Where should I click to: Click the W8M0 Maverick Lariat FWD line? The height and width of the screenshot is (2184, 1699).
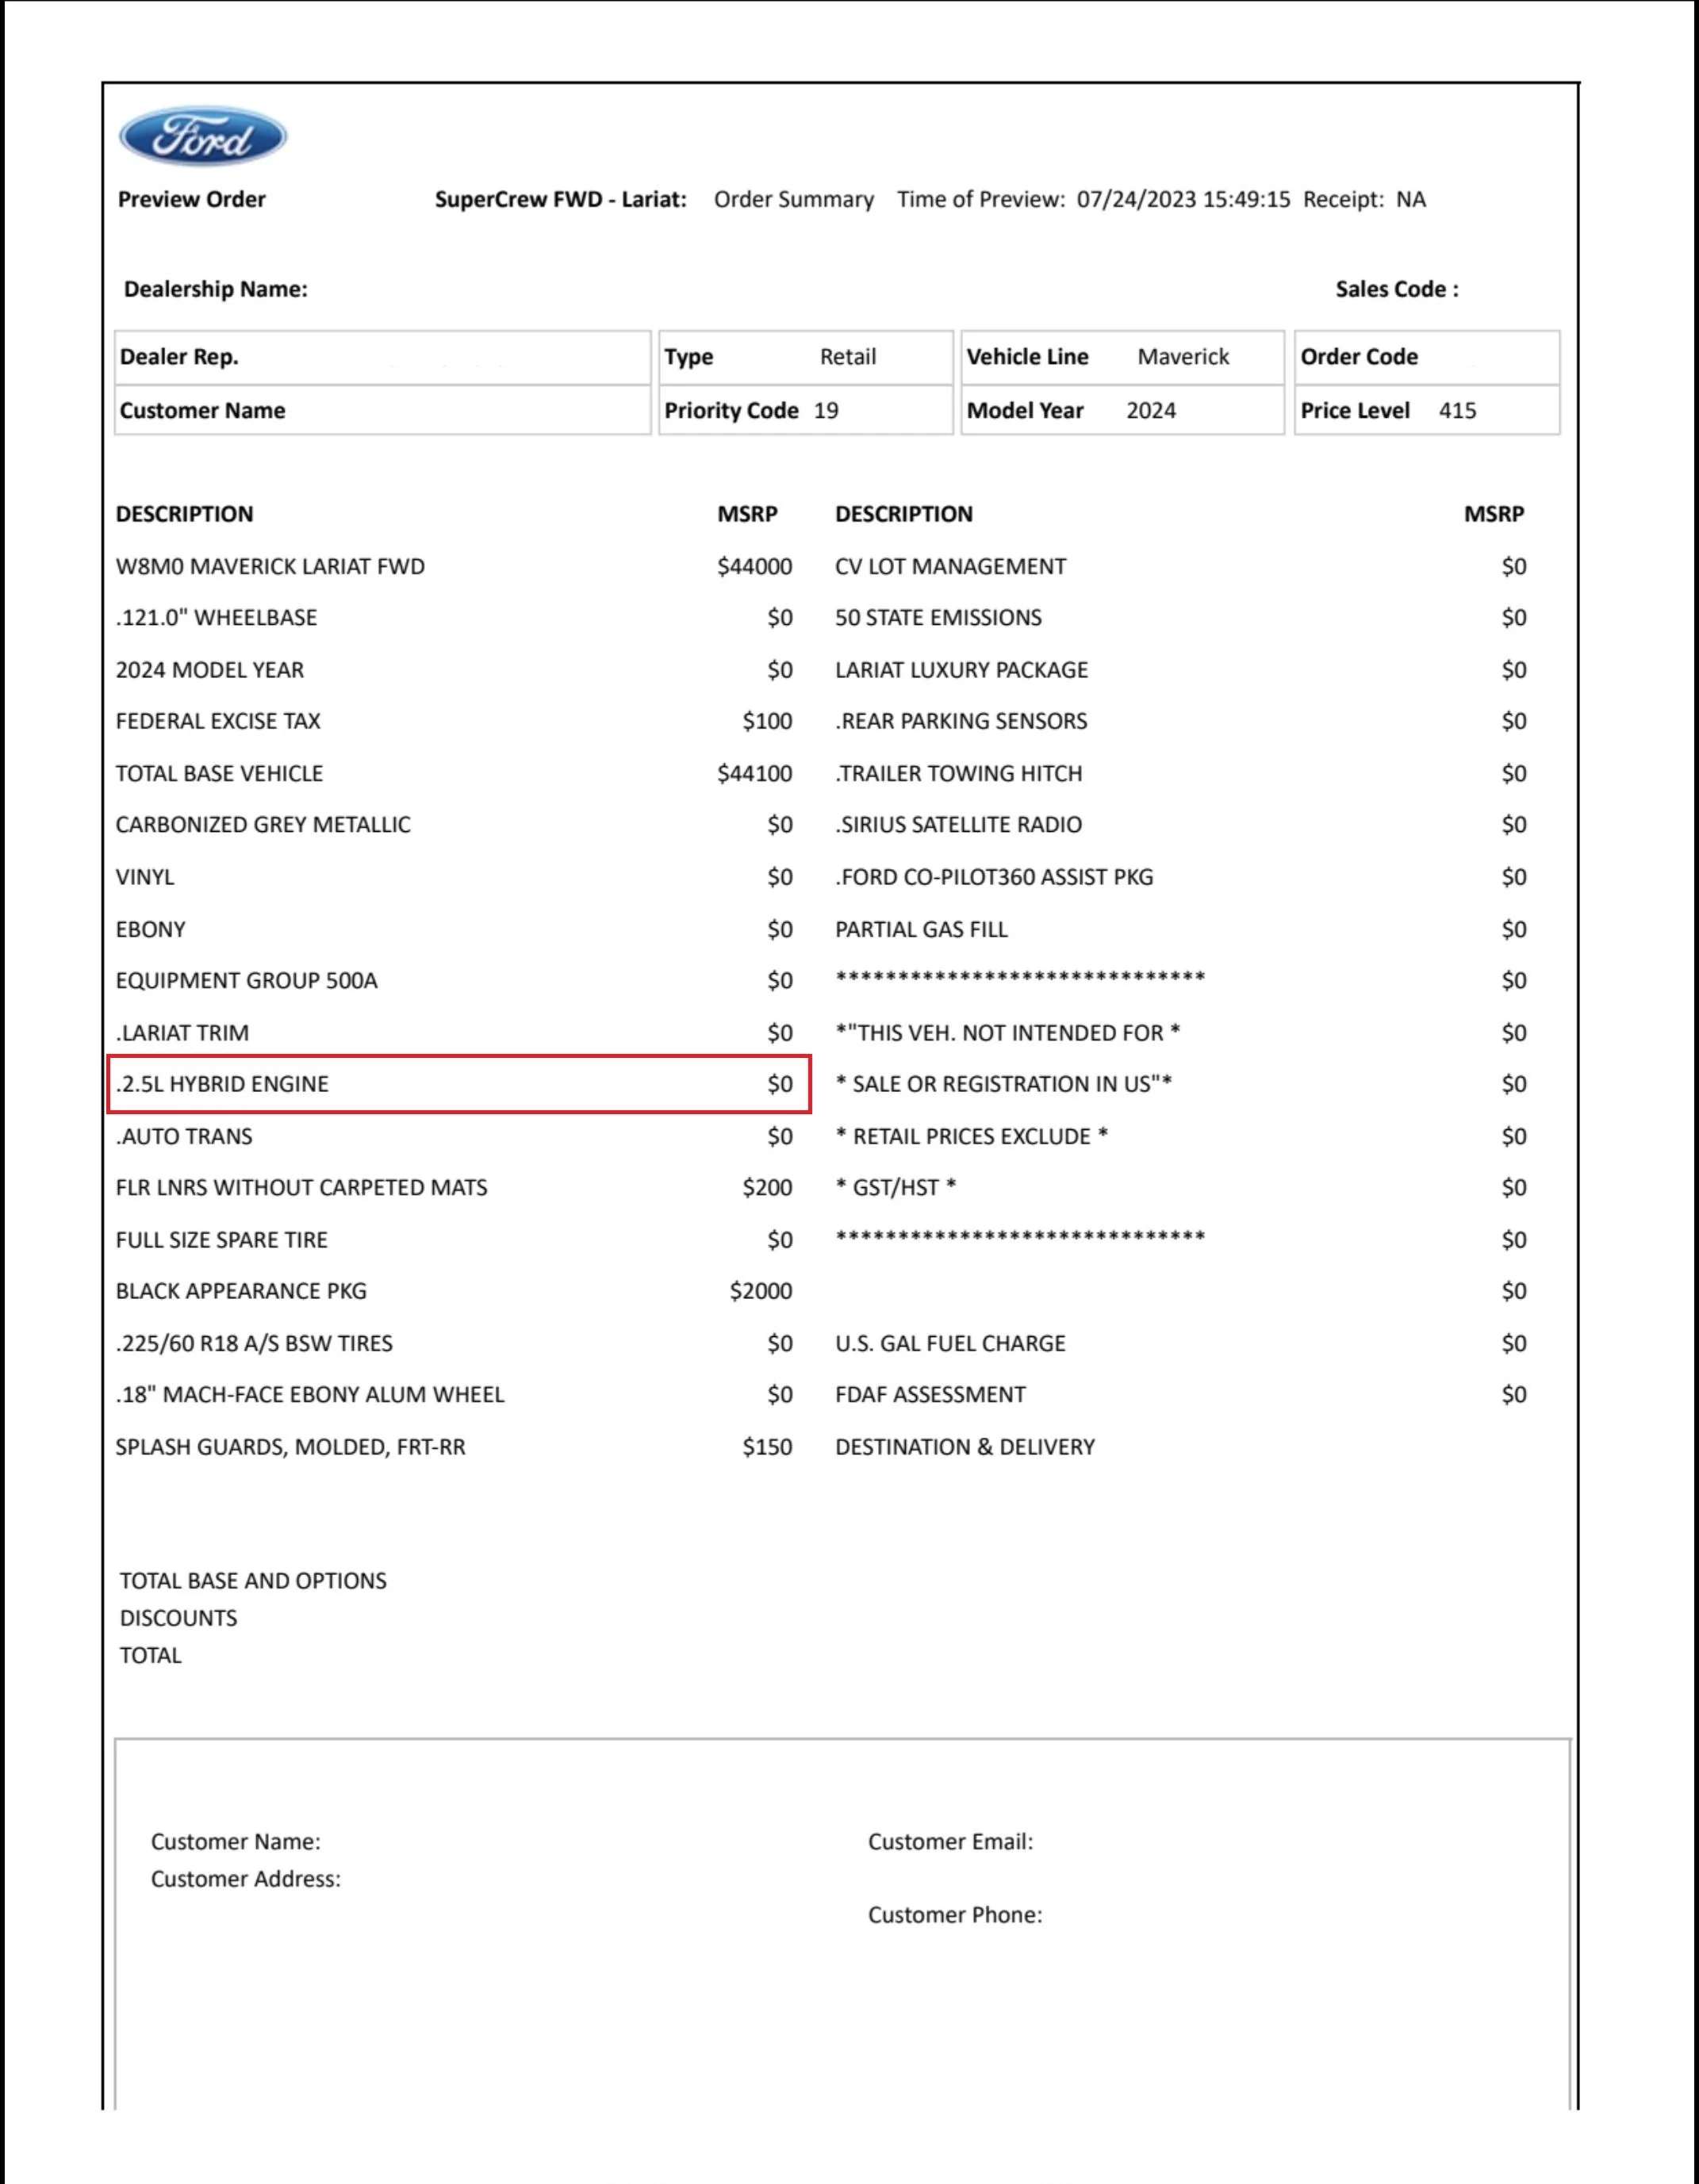pyautogui.click(x=454, y=567)
